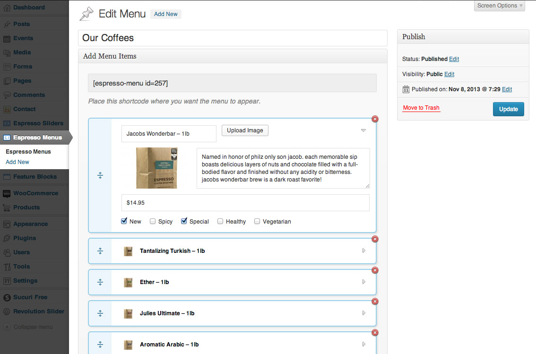536x354 pixels.
Task: Click the Revolution Slider gear icon
Action: [x=7, y=311]
